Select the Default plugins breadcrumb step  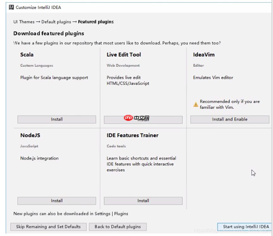(56, 22)
